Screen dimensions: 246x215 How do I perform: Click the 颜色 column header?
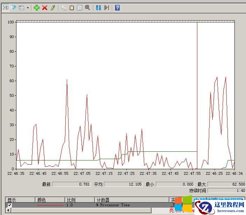pyautogui.click(x=41, y=200)
